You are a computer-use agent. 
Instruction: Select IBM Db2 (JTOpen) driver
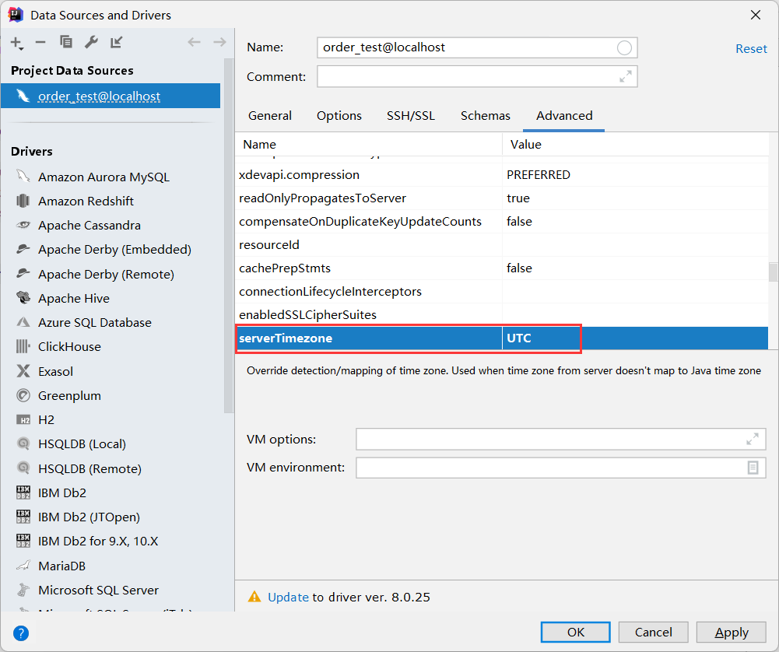point(89,517)
